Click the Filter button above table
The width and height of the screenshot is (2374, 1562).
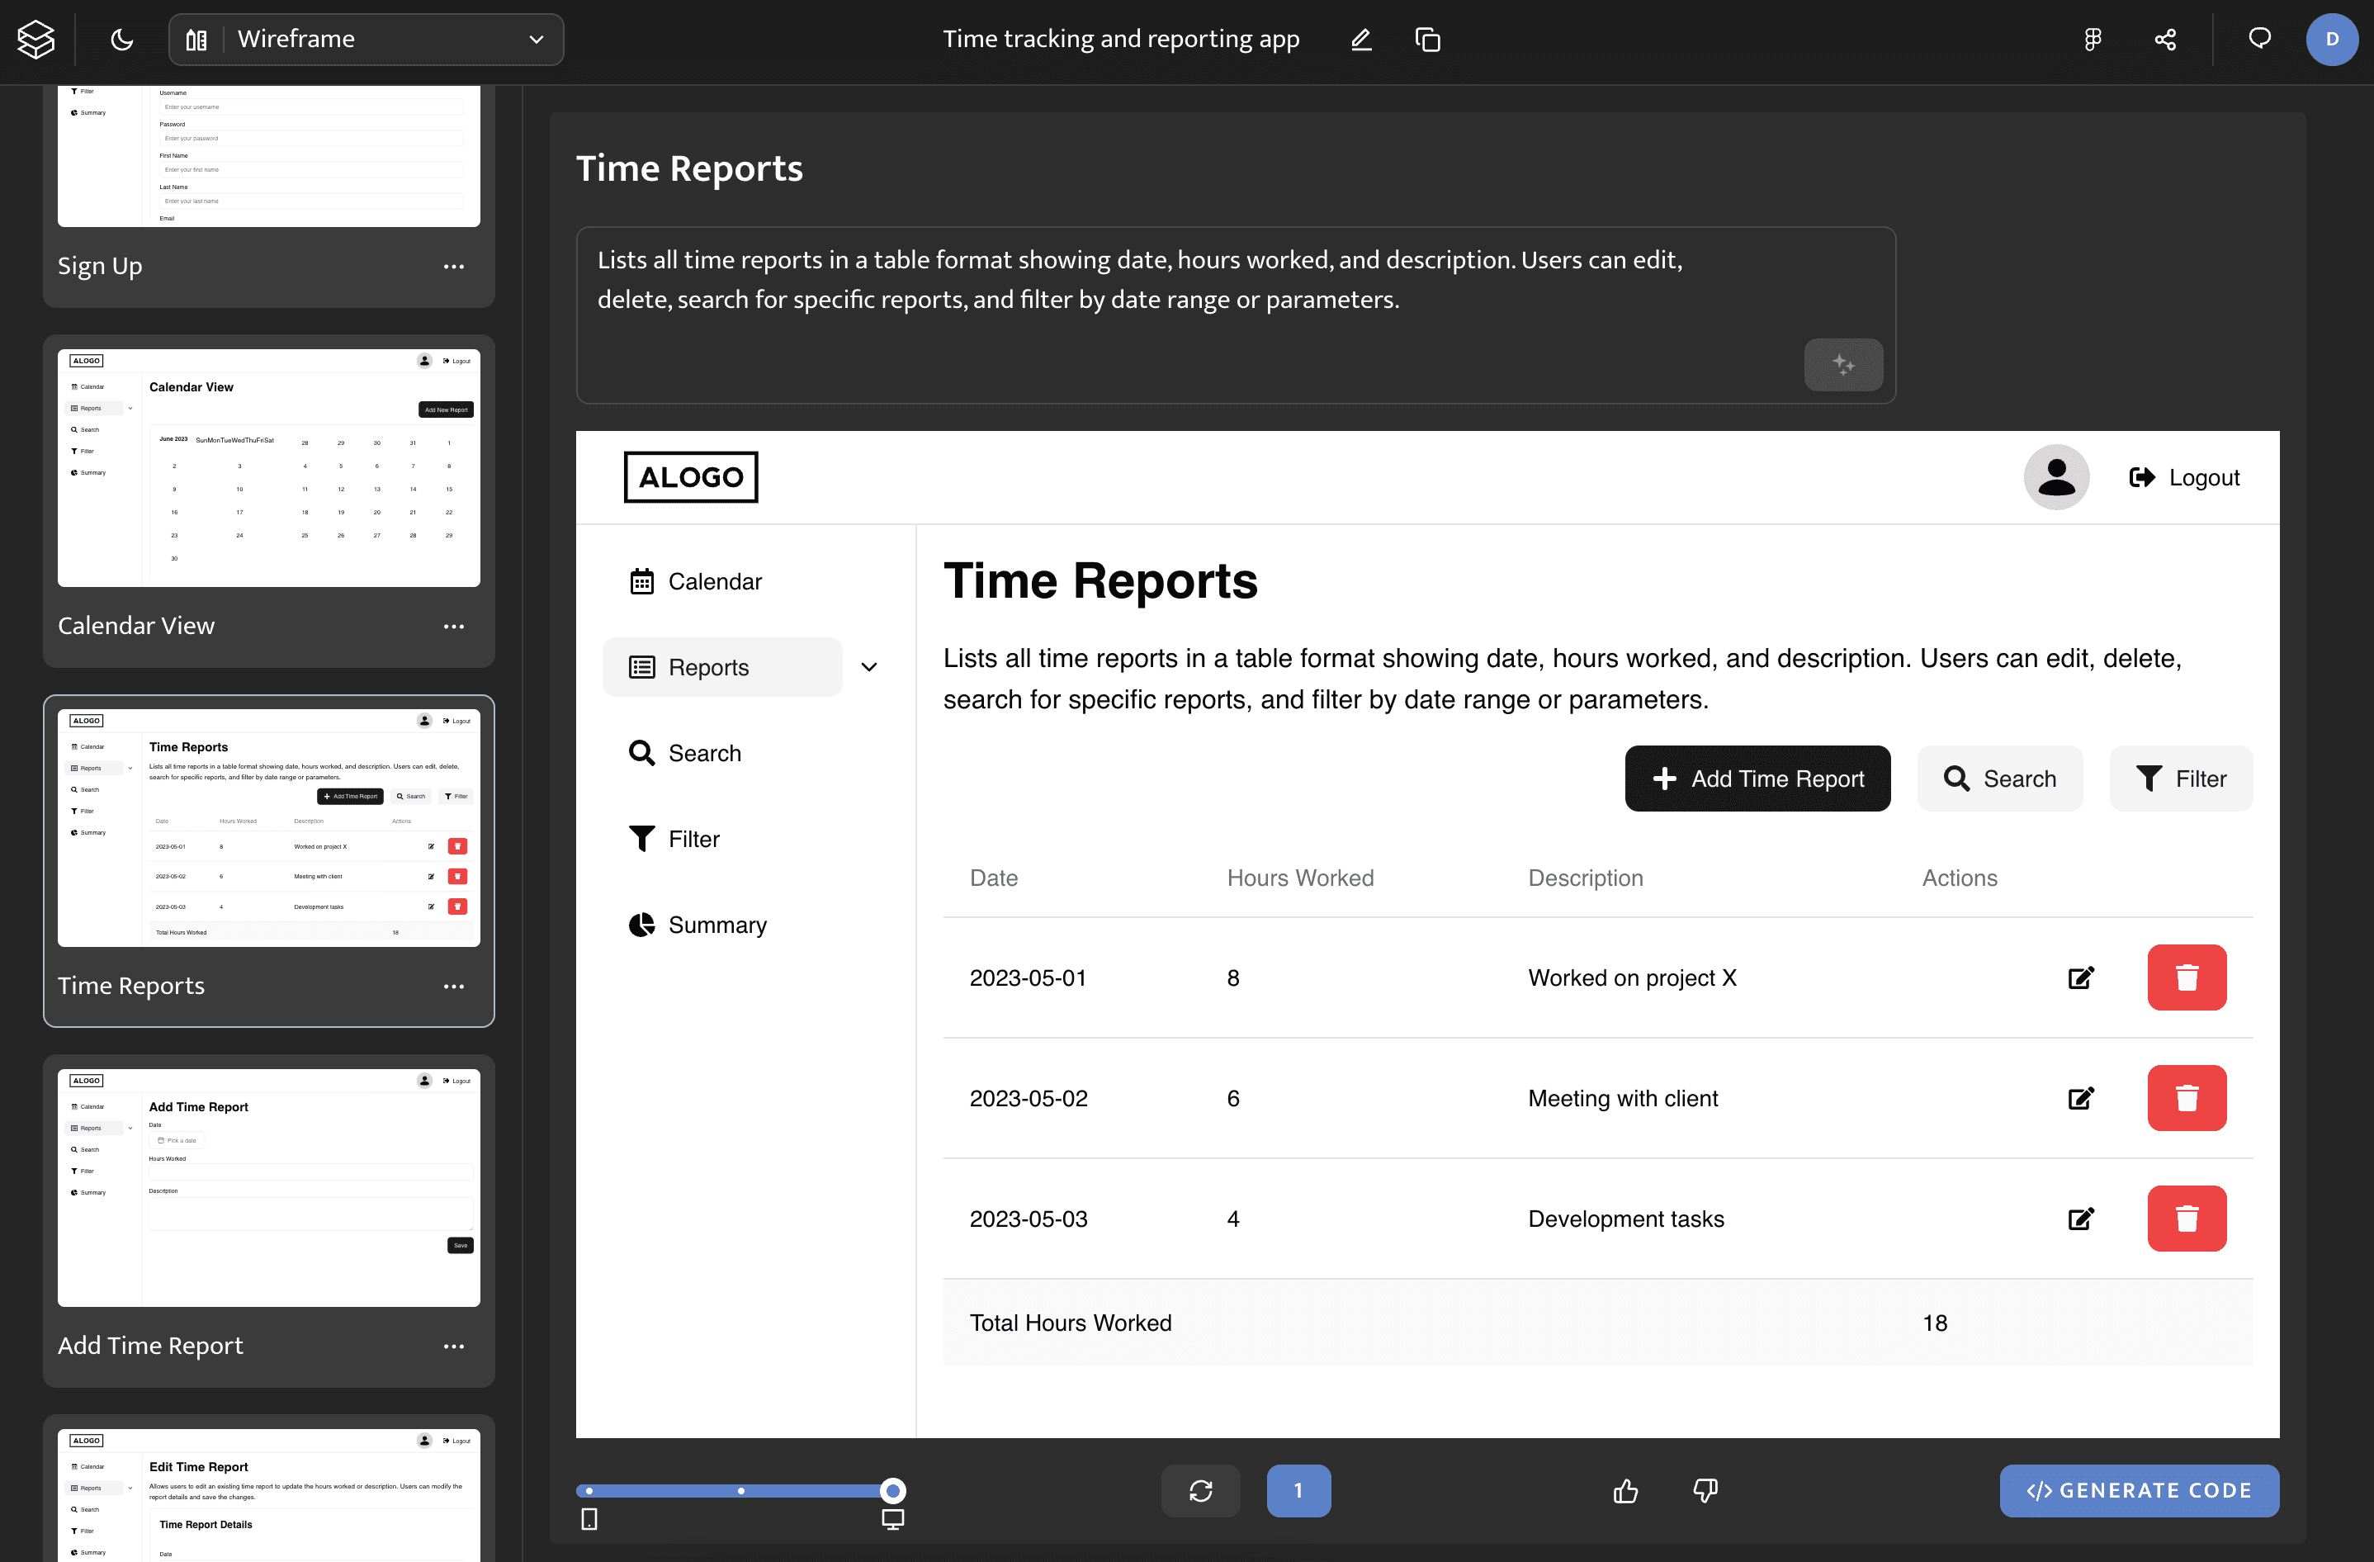coord(2181,778)
